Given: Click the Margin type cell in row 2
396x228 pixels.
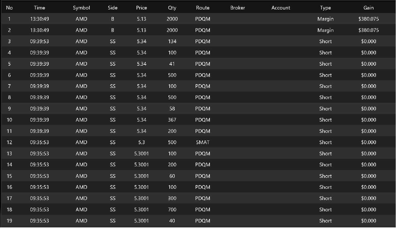Looking at the screenshot, I should tap(325, 30).
